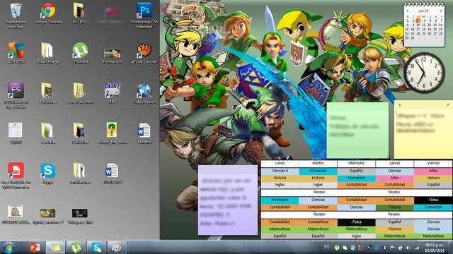The width and height of the screenshot is (453, 254).
Task: Add a new note with yellow note's plus
Action: coord(399,105)
